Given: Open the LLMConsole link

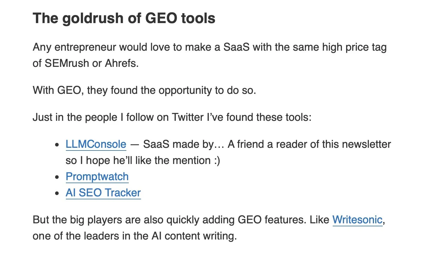Looking at the screenshot, I should [96, 144].
